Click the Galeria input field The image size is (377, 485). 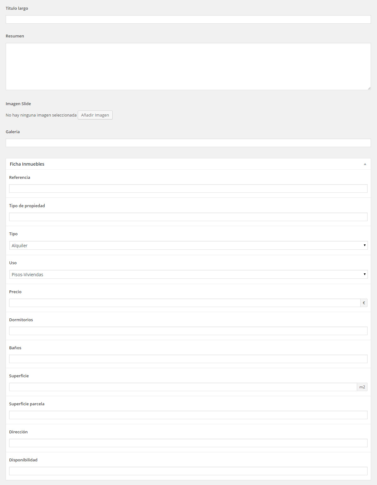tap(188, 143)
